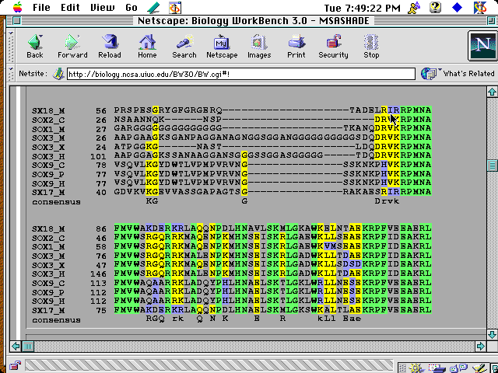This screenshot has height=373, width=498.
Task: Click the My Netscape toolbar button
Action: pyautogui.click(x=222, y=46)
